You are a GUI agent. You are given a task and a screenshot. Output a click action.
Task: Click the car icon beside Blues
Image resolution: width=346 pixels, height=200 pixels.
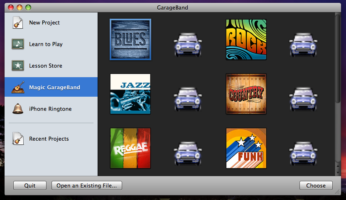point(188,45)
